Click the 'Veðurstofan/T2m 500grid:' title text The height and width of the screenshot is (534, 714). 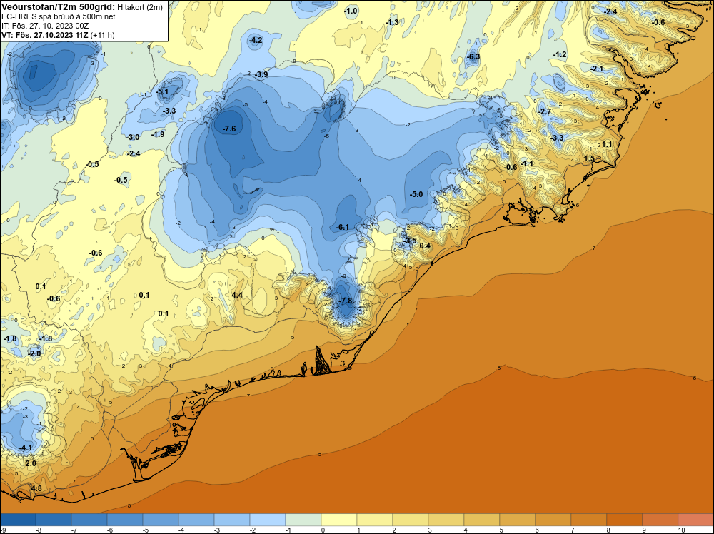click(x=59, y=7)
